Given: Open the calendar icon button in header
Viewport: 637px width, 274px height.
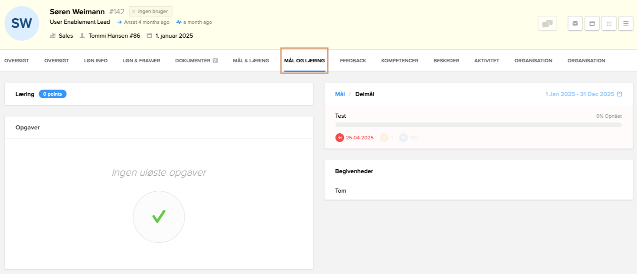Looking at the screenshot, I should (592, 23).
